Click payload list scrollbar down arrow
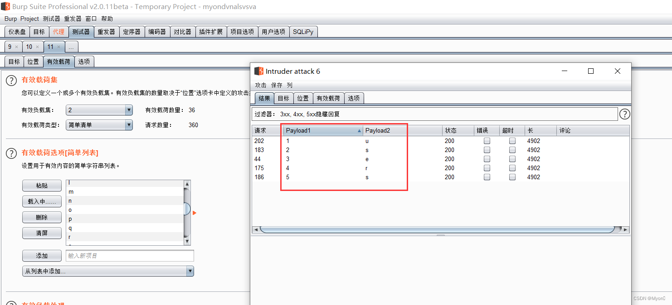The height and width of the screenshot is (305, 672). tap(187, 242)
